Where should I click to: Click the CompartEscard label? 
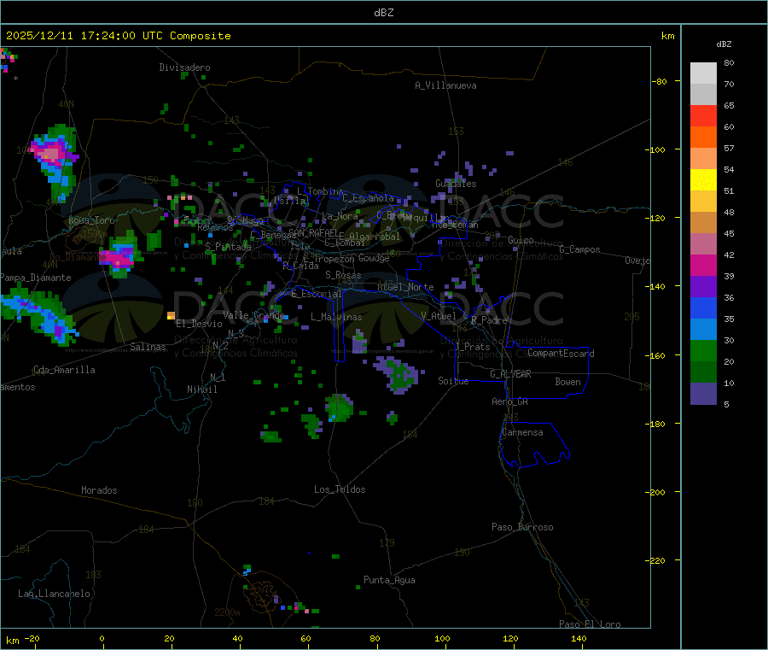pyautogui.click(x=561, y=354)
